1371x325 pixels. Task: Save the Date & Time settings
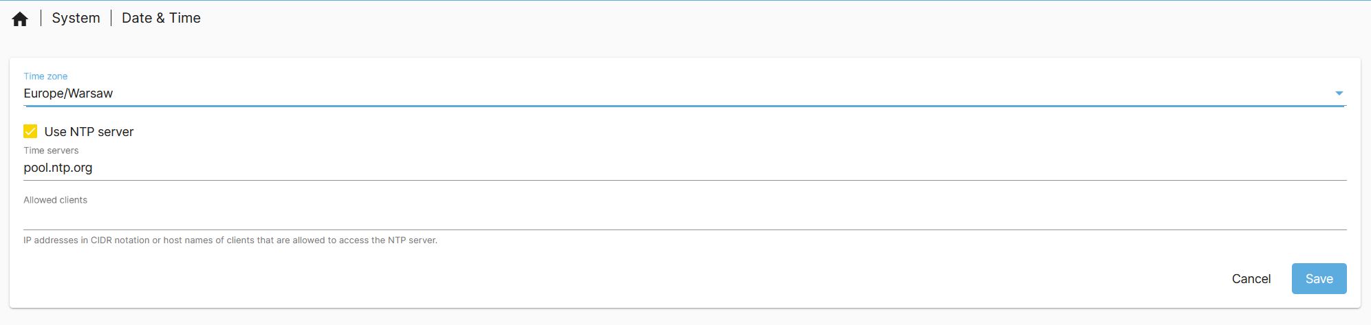point(1319,278)
